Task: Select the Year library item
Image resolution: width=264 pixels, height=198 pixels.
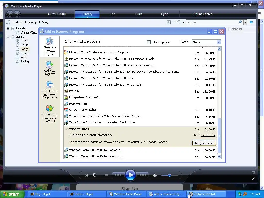Action: pos(23,57)
